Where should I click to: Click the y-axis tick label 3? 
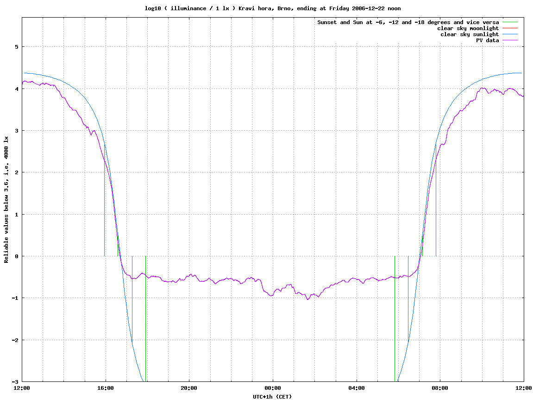point(16,131)
